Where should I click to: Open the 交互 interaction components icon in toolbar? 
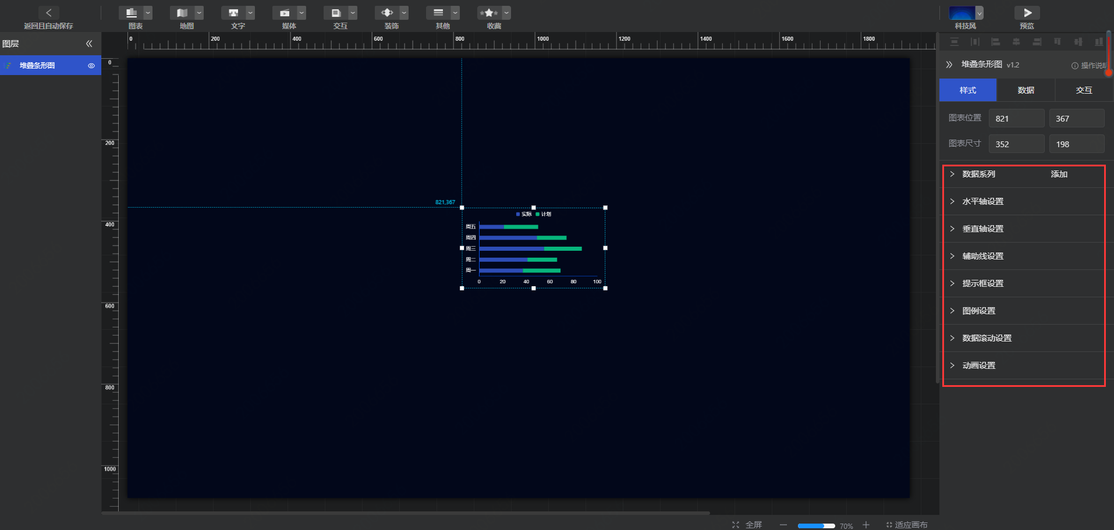tap(336, 13)
